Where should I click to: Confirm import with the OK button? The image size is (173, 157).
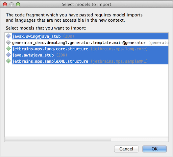tap(155, 149)
